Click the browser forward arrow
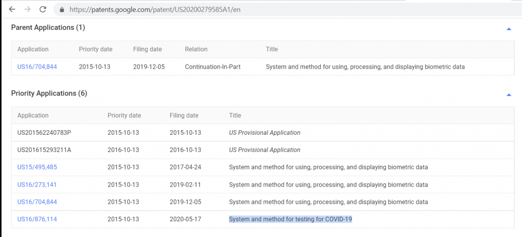This screenshot has width=522, height=237. click(28, 9)
